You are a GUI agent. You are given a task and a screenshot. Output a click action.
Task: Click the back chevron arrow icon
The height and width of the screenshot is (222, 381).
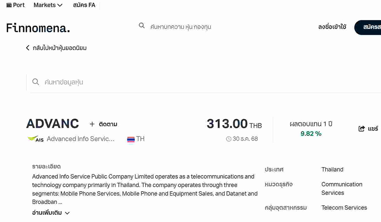click(x=28, y=48)
